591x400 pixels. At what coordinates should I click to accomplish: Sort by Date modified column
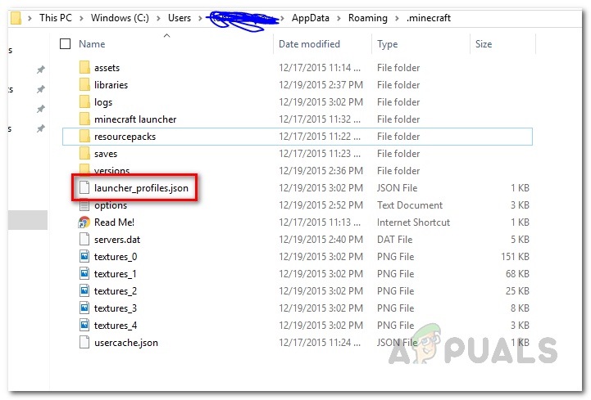(x=309, y=44)
